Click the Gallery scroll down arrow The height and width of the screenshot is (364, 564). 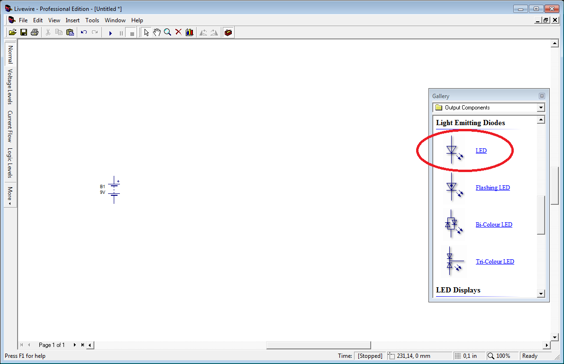[541, 294]
